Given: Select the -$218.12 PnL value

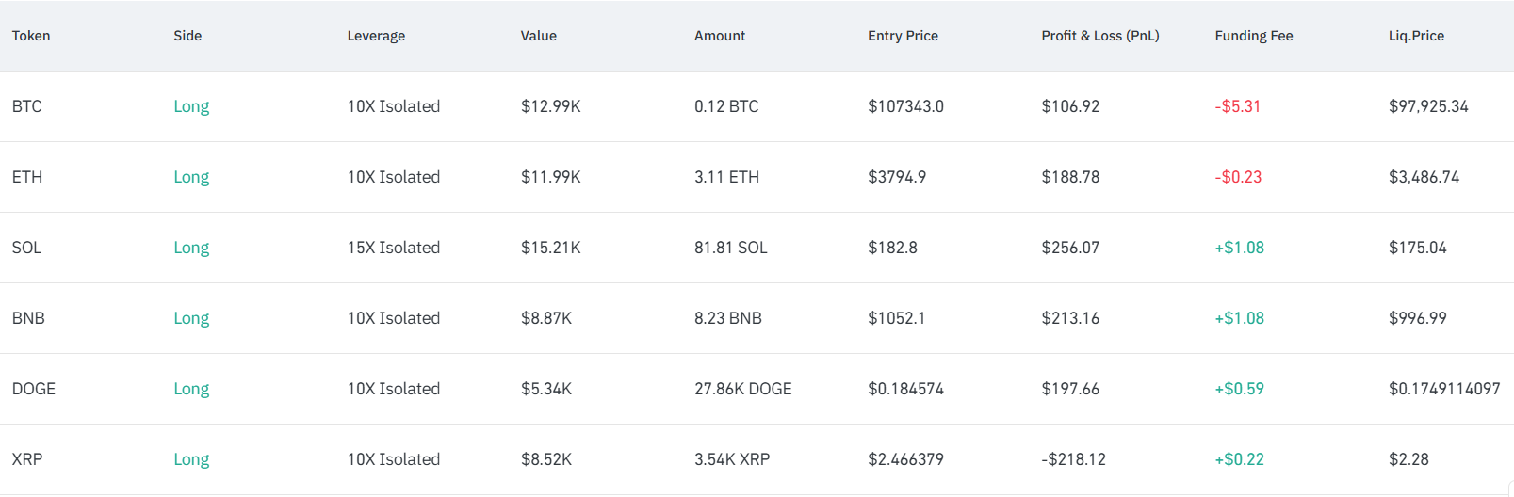Looking at the screenshot, I should (1073, 459).
